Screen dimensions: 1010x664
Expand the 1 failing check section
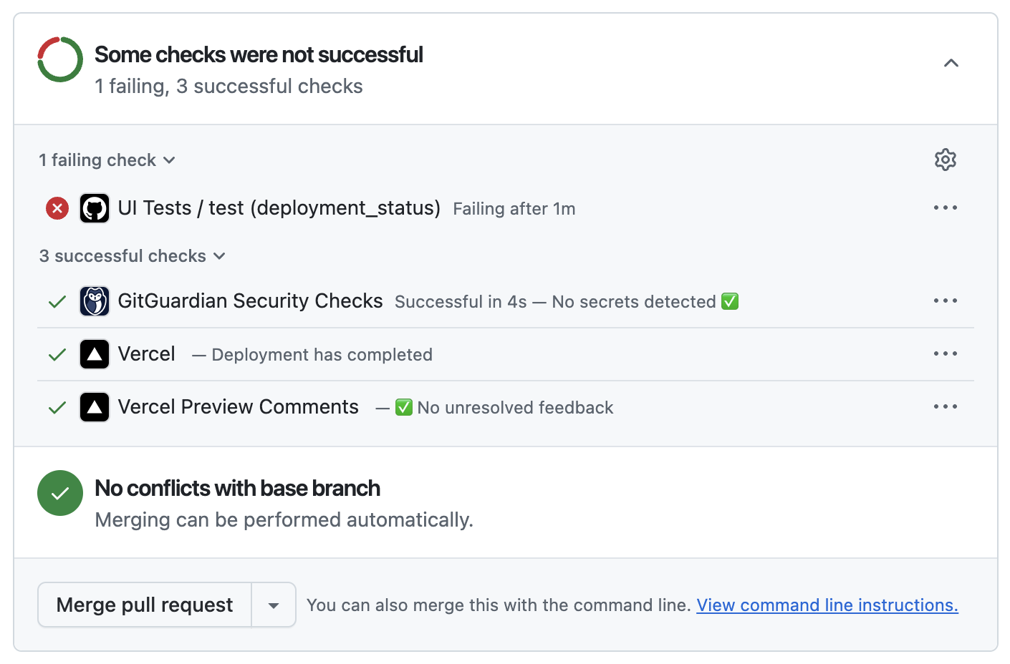pos(107,160)
